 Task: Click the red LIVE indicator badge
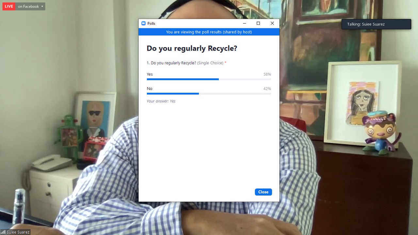(9, 7)
